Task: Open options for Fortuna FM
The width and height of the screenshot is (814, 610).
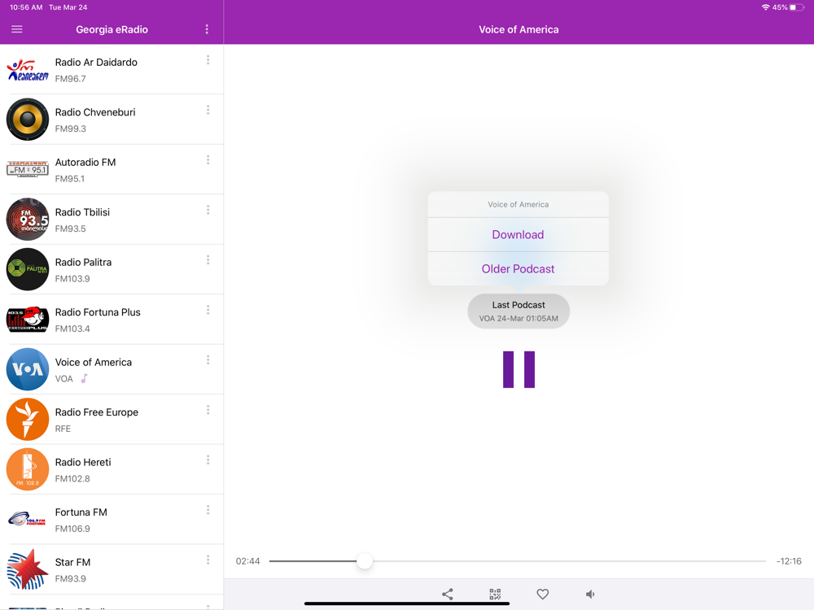Action: pyautogui.click(x=208, y=510)
